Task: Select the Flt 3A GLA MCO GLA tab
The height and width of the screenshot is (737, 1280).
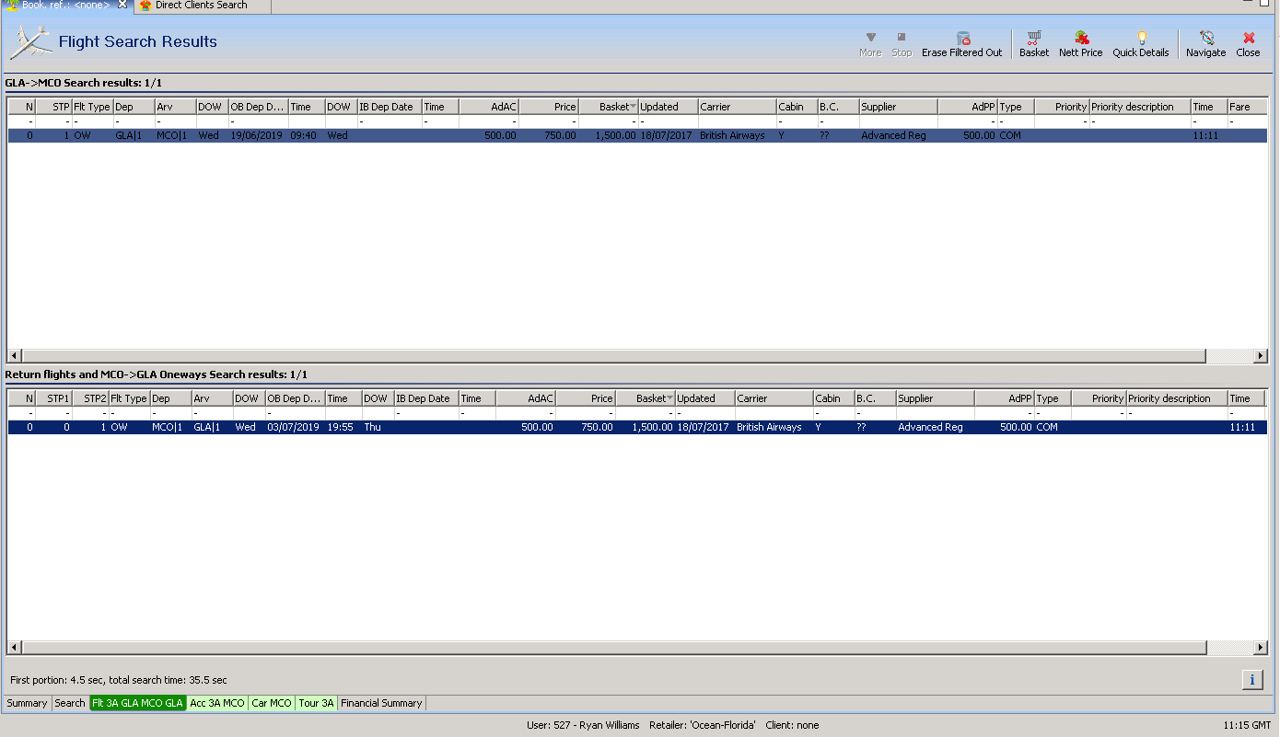Action: [138, 703]
